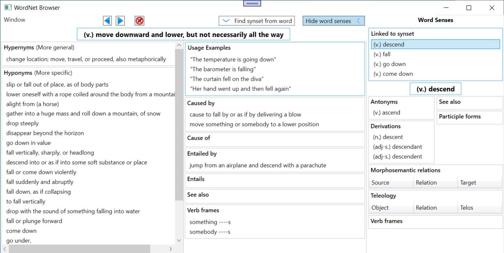The height and width of the screenshot is (253, 504).
Task: Go back with the left arrow icon
Action: (107, 21)
